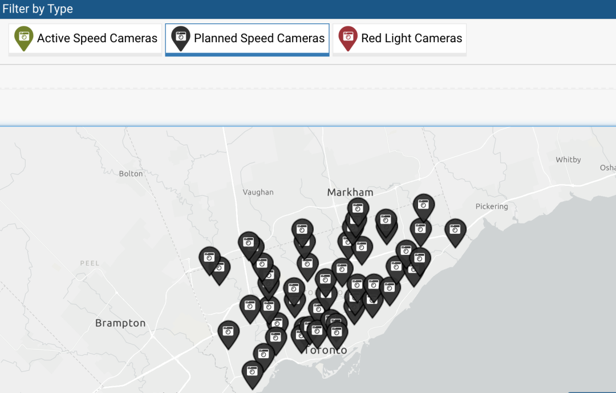Click the Whitby map label
Screen dimensions: 616x393
tap(568, 160)
